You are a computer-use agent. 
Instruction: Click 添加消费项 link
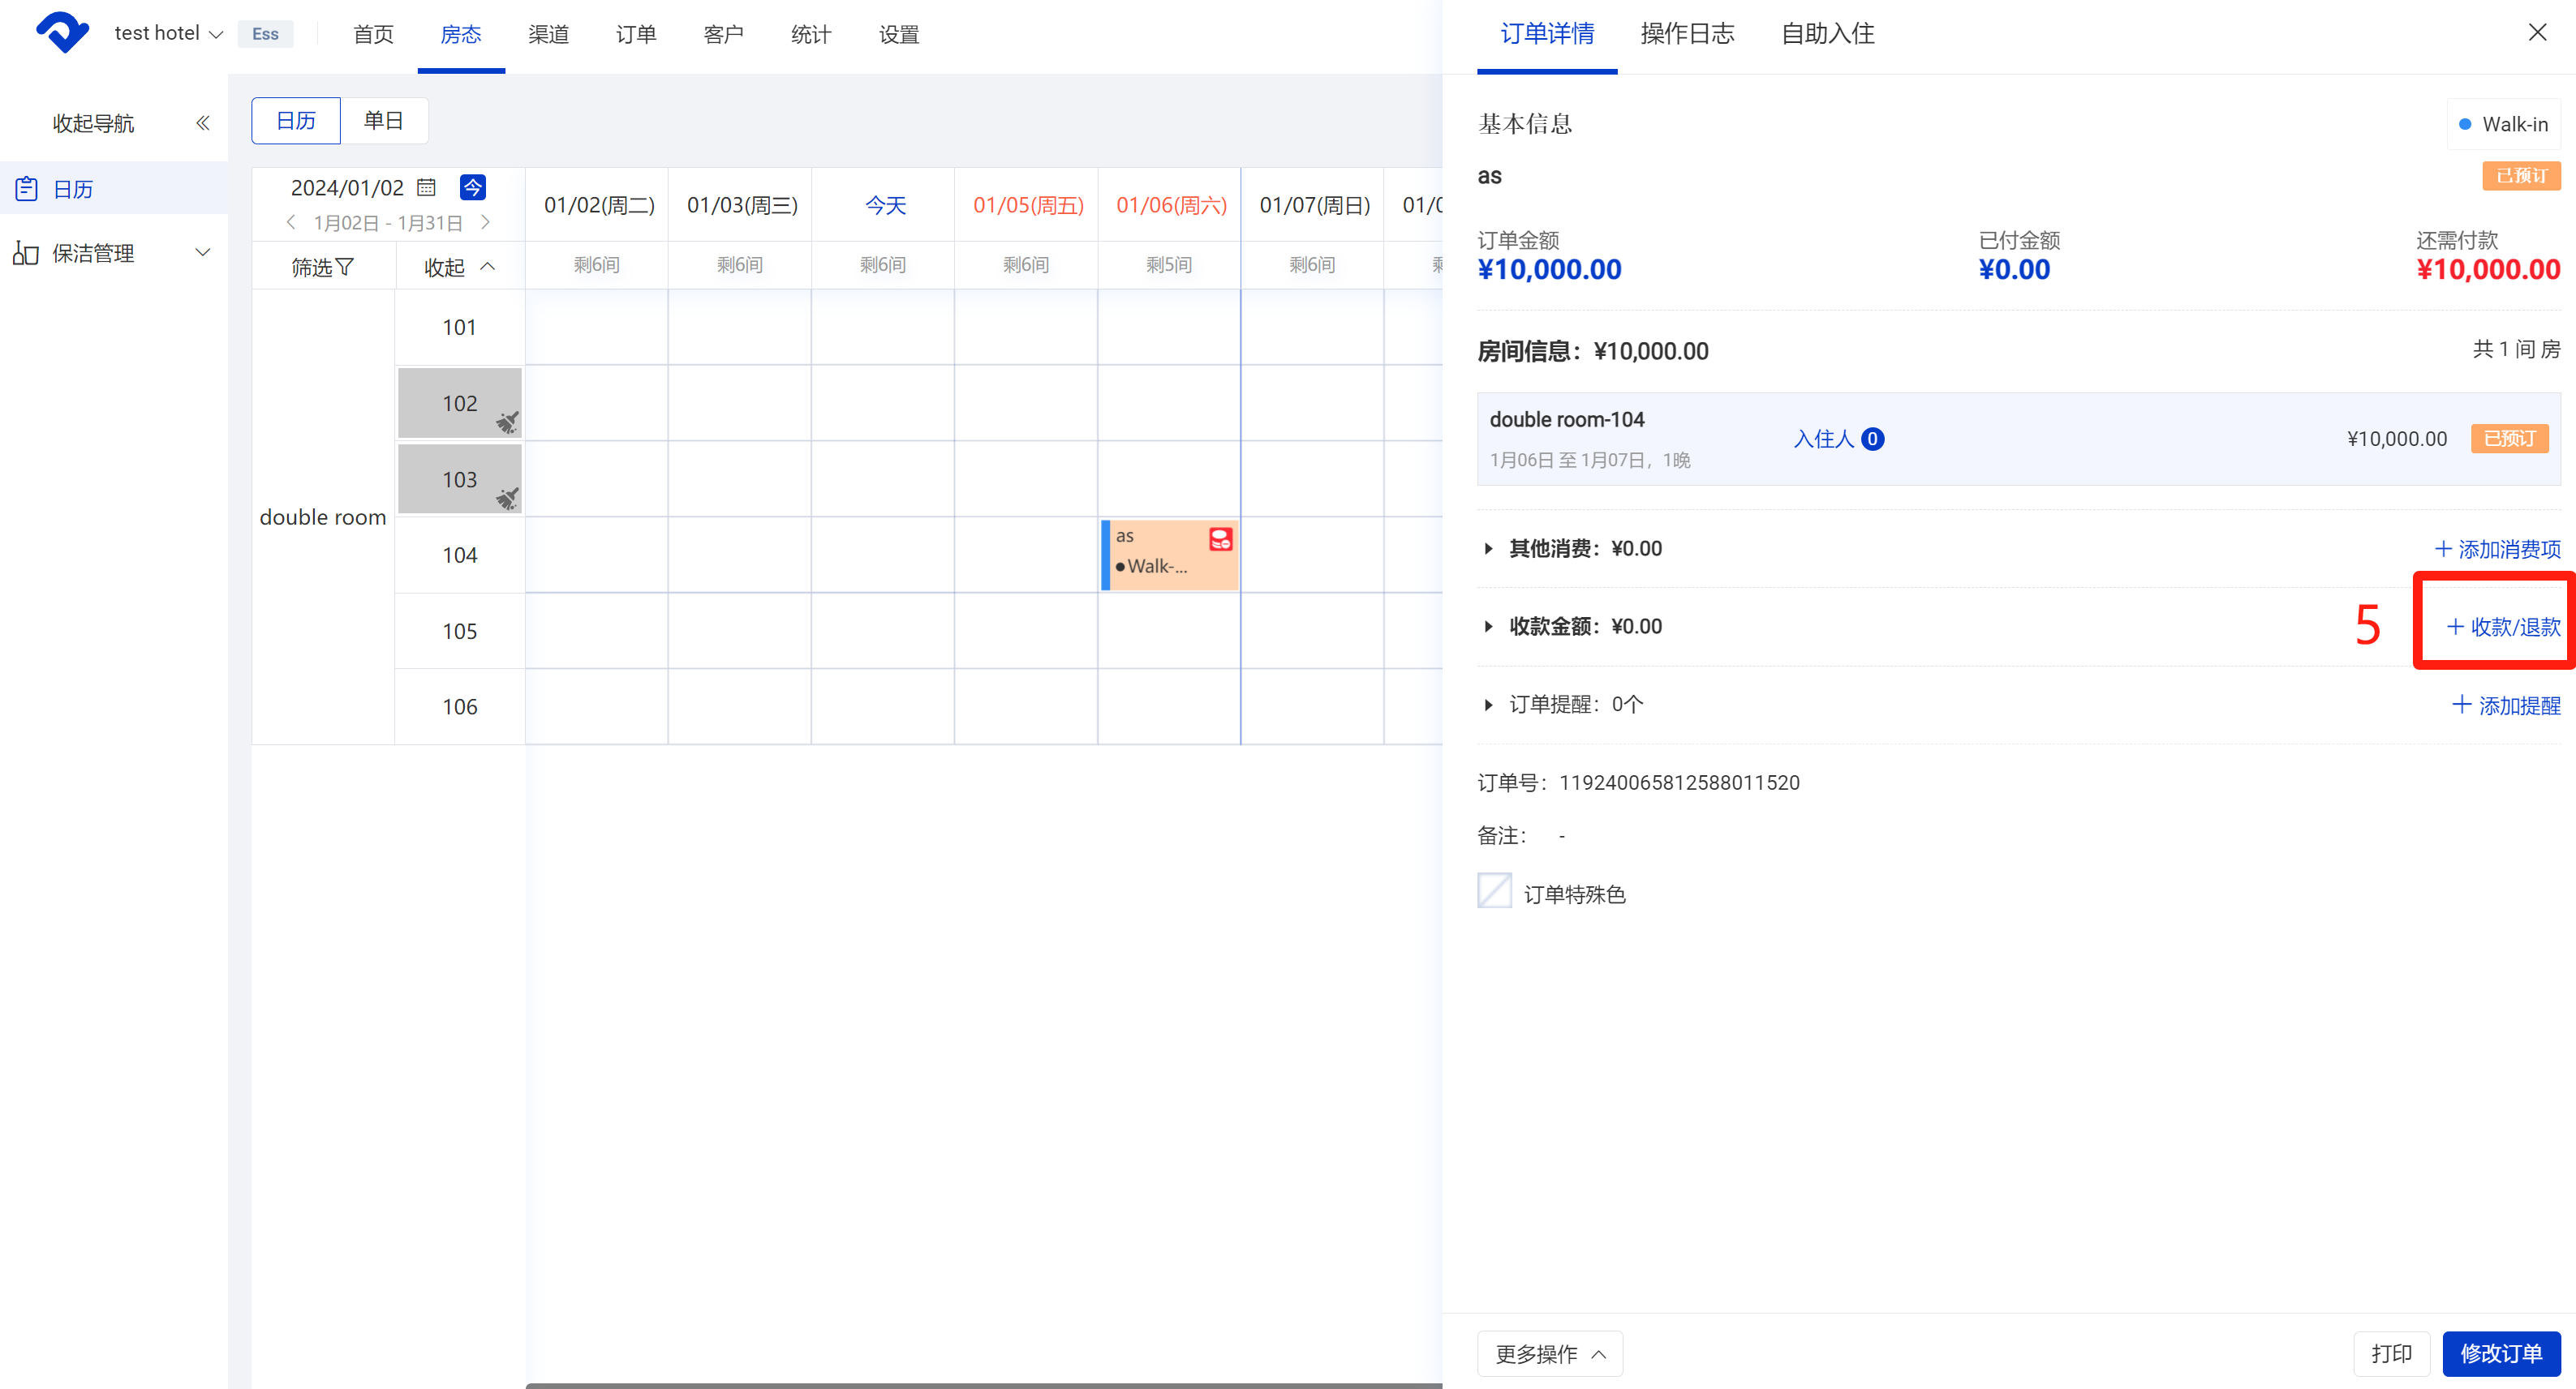click(2497, 549)
